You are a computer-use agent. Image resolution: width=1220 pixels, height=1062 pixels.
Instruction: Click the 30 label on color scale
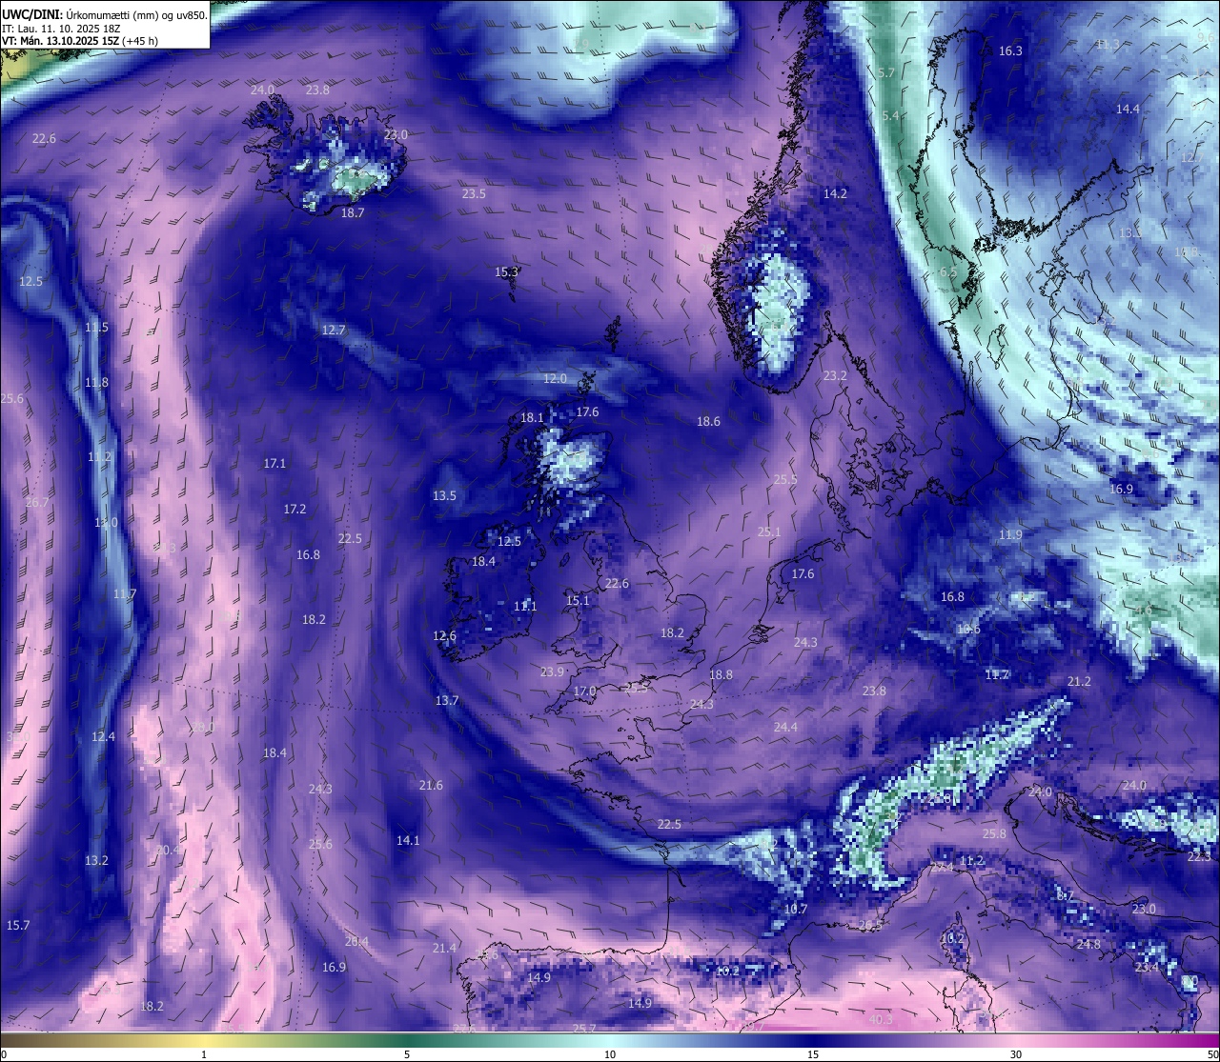pyautogui.click(x=1016, y=1054)
